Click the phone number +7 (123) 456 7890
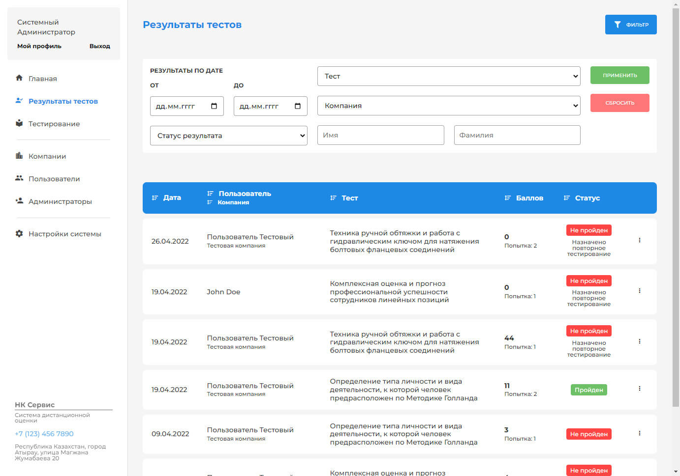Image resolution: width=680 pixels, height=476 pixels. [x=44, y=434]
